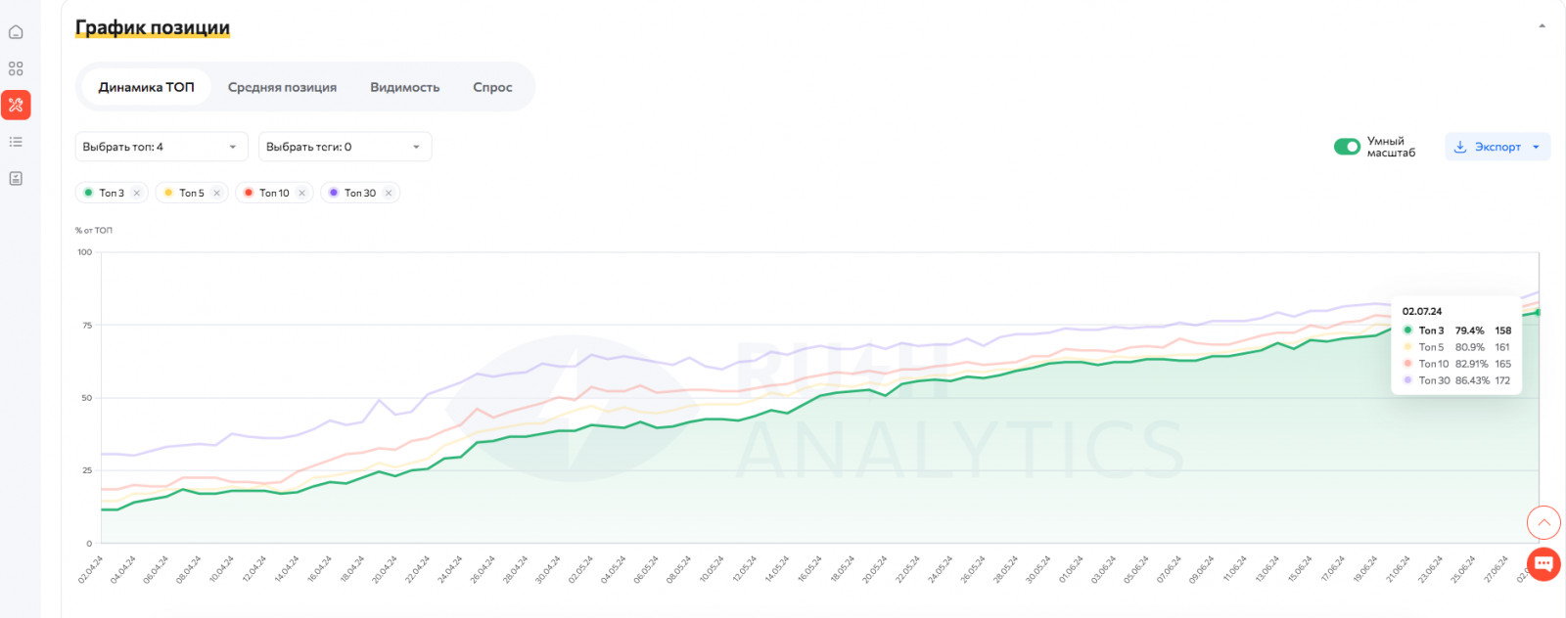
Task: Open the list icon in sidebar
Action: tap(16, 142)
